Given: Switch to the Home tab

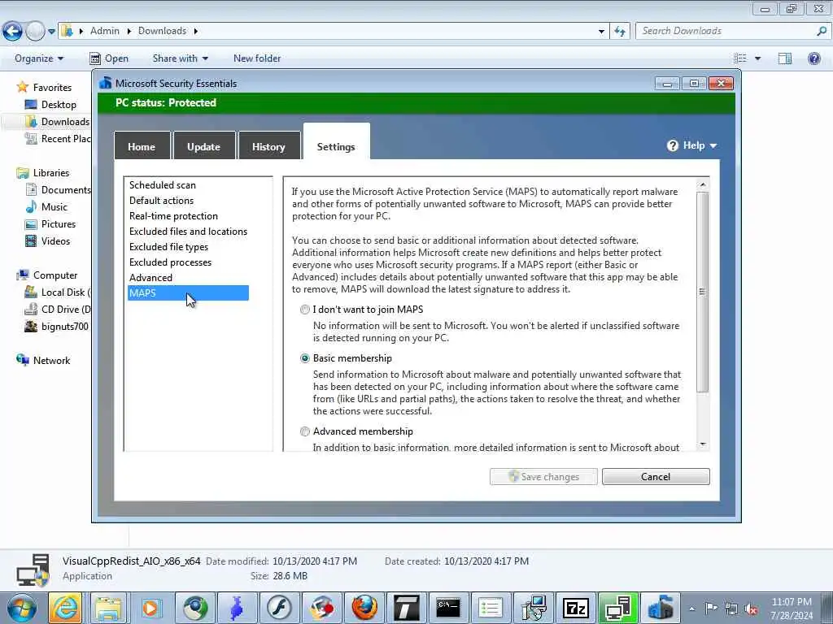Looking at the screenshot, I should [x=142, y=146].
